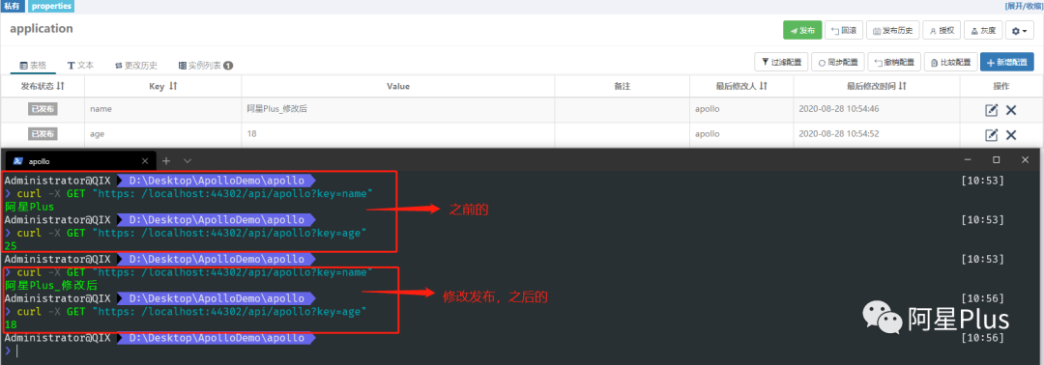Screen dimensions: 1044x365
Task: Sort by Key column
Action: [x=163, y=87]
